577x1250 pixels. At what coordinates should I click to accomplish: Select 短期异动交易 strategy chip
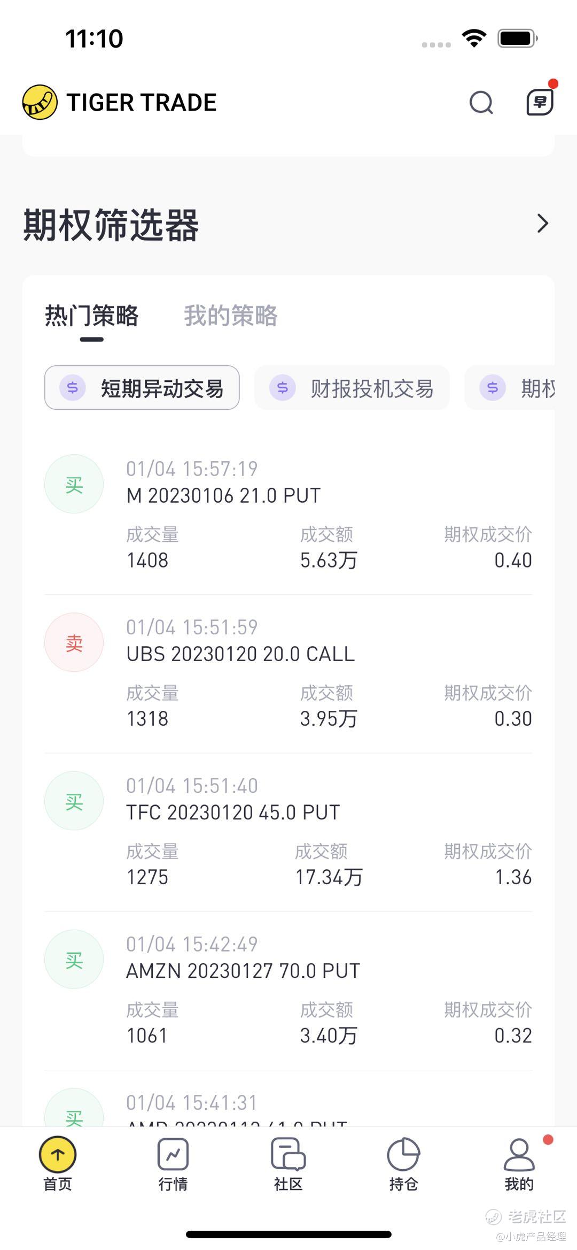pyautogui.click(x=142, y=388)
